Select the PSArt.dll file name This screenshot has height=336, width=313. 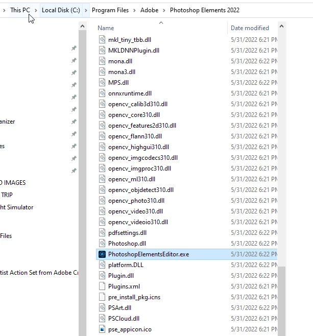point(120,308)
